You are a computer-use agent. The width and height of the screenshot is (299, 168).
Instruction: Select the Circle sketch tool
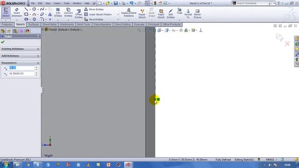click(x=34, y=9)
